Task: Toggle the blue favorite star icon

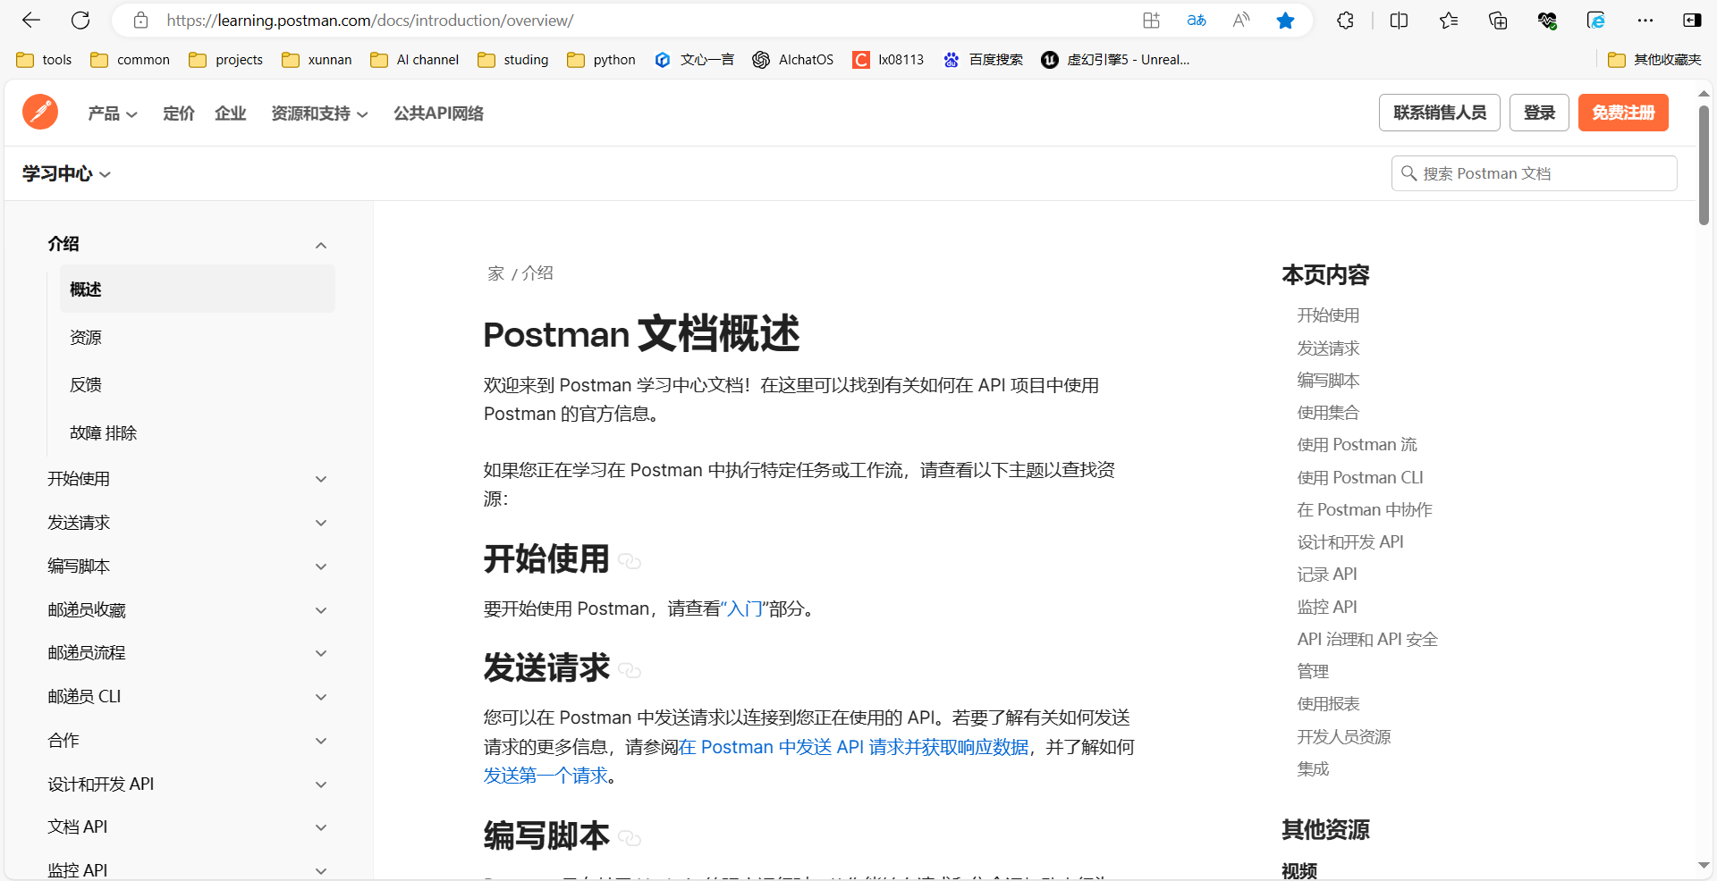Action: [x=1285, y=20]
